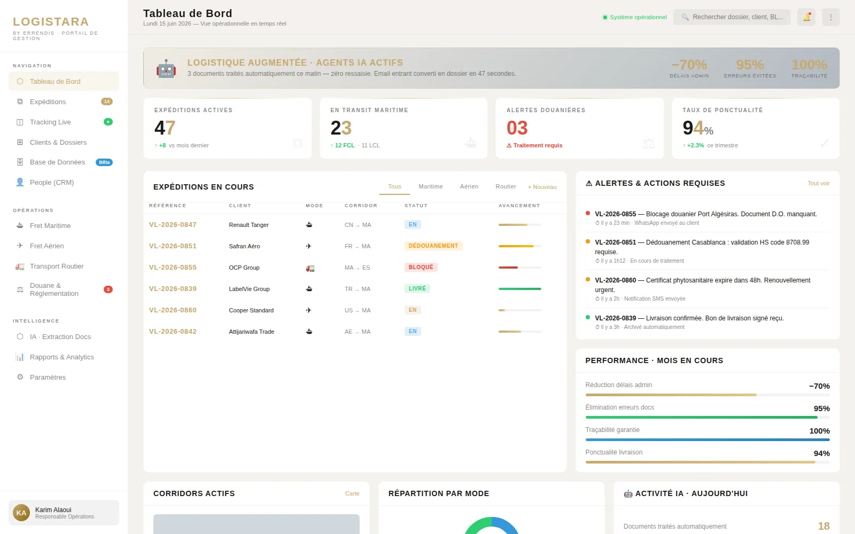Click the Traitement requis warning text

click(534, 146)
